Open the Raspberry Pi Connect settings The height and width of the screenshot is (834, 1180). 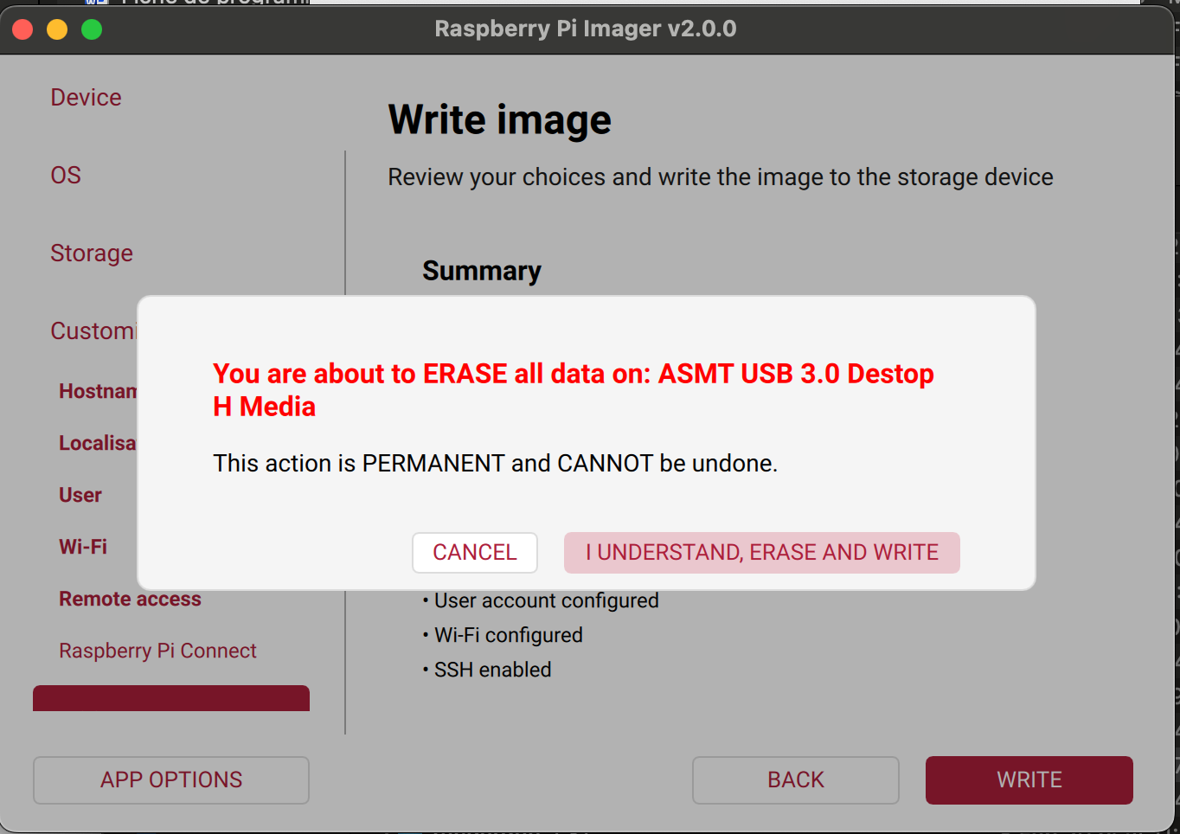pyautogui.click(x=157, y=650)
